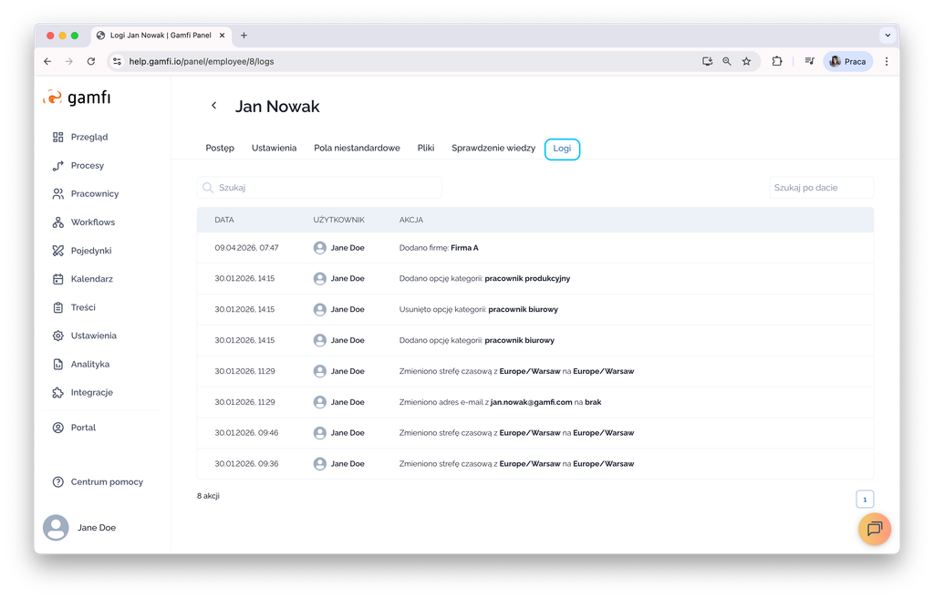
Task: Select page 1 in pagination
Action: point(865,499)
